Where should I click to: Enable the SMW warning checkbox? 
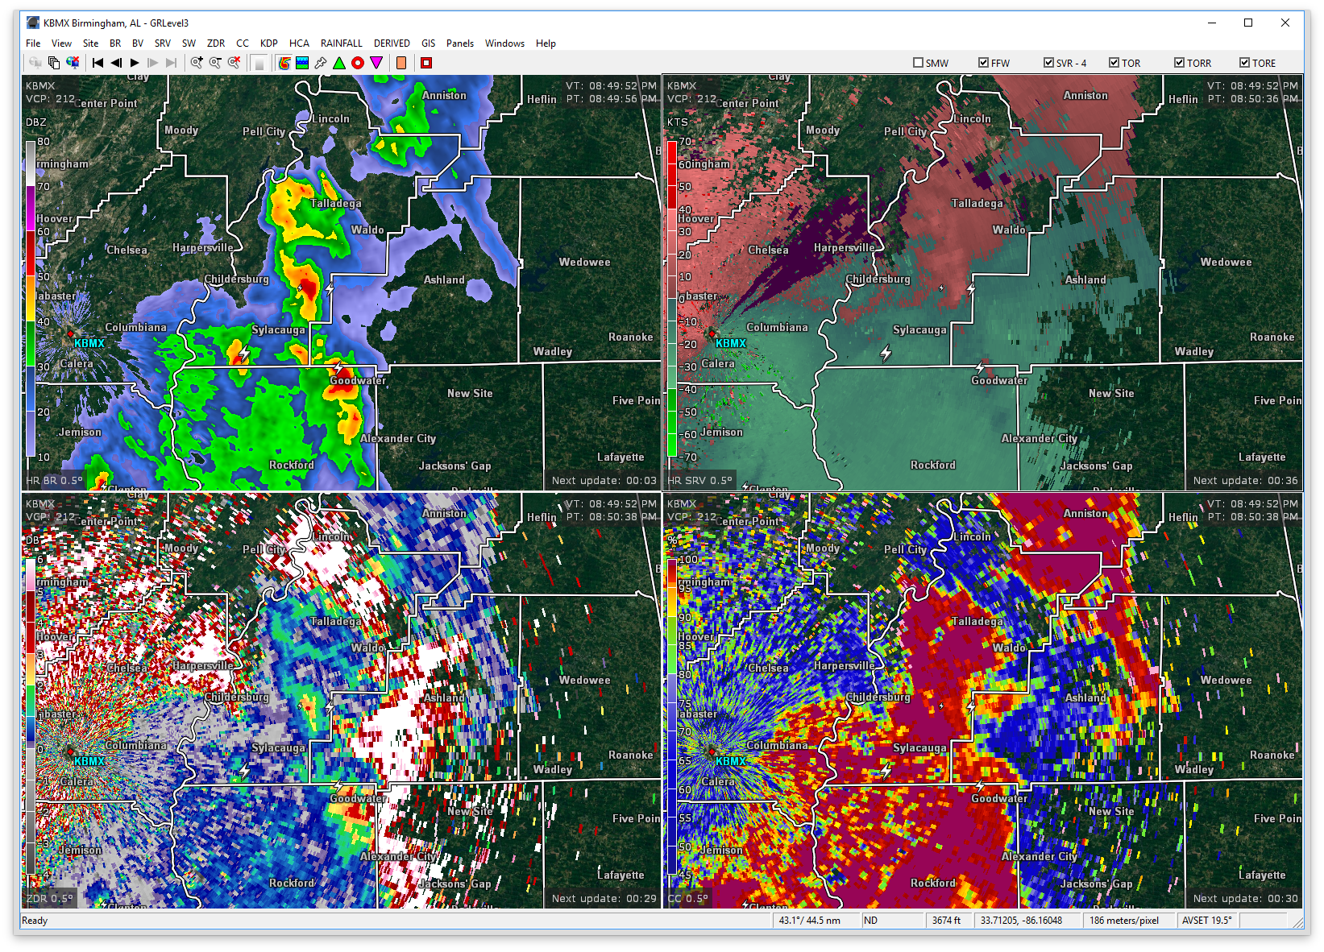coord(917,62)
